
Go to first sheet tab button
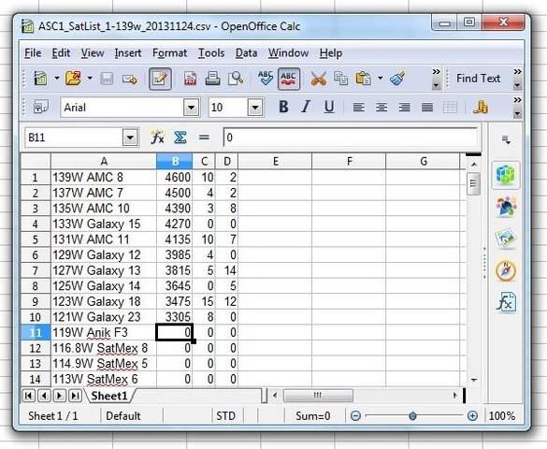coord(29,396)
